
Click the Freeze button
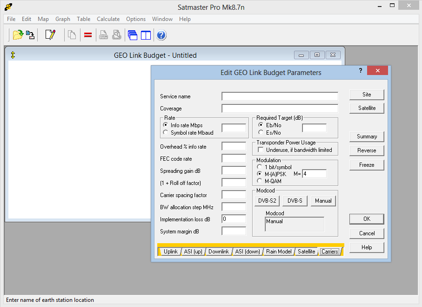point(367,165)
